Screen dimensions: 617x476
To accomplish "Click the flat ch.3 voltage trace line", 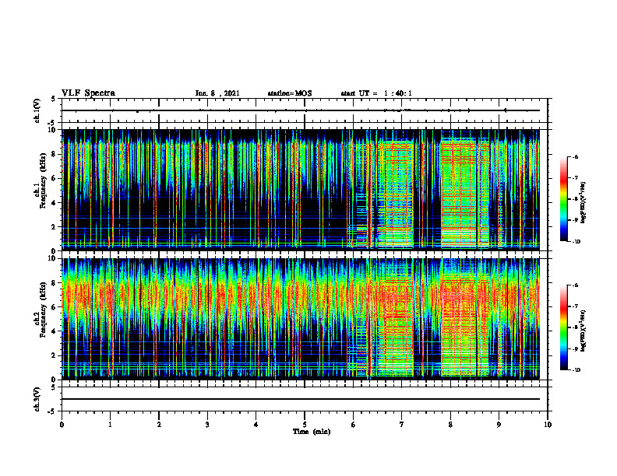I will [301, 399].
